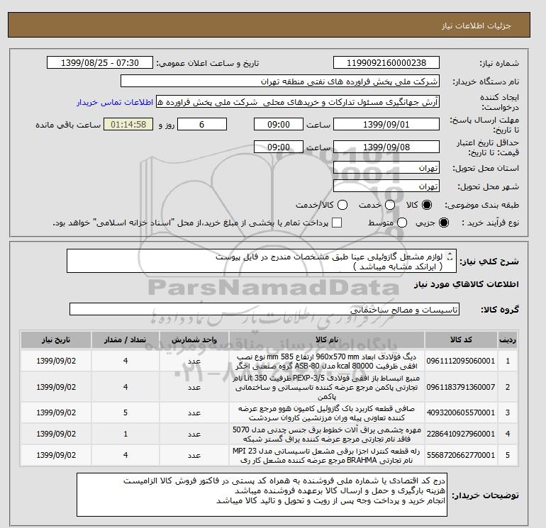Click the response deadline time 09:00 field
Screen dimensions: 546x528
click(279, 124)
